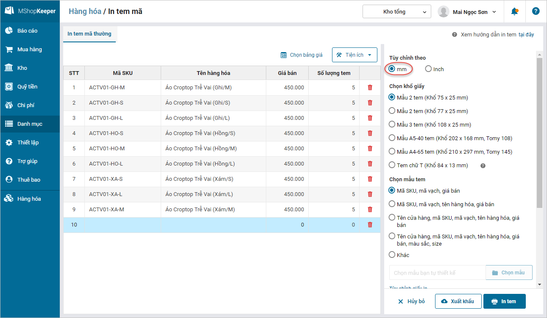Expand the Tiện ích dropdown

coord(354,55)
